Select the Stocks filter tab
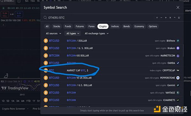 pyautogui.click(x=57, y=26)
